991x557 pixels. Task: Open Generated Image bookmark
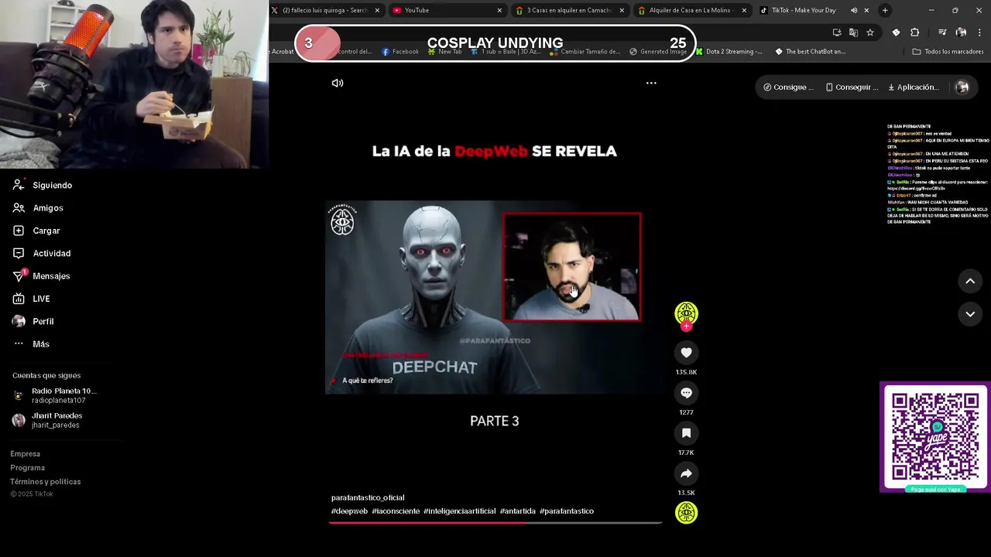click(658, 52)
